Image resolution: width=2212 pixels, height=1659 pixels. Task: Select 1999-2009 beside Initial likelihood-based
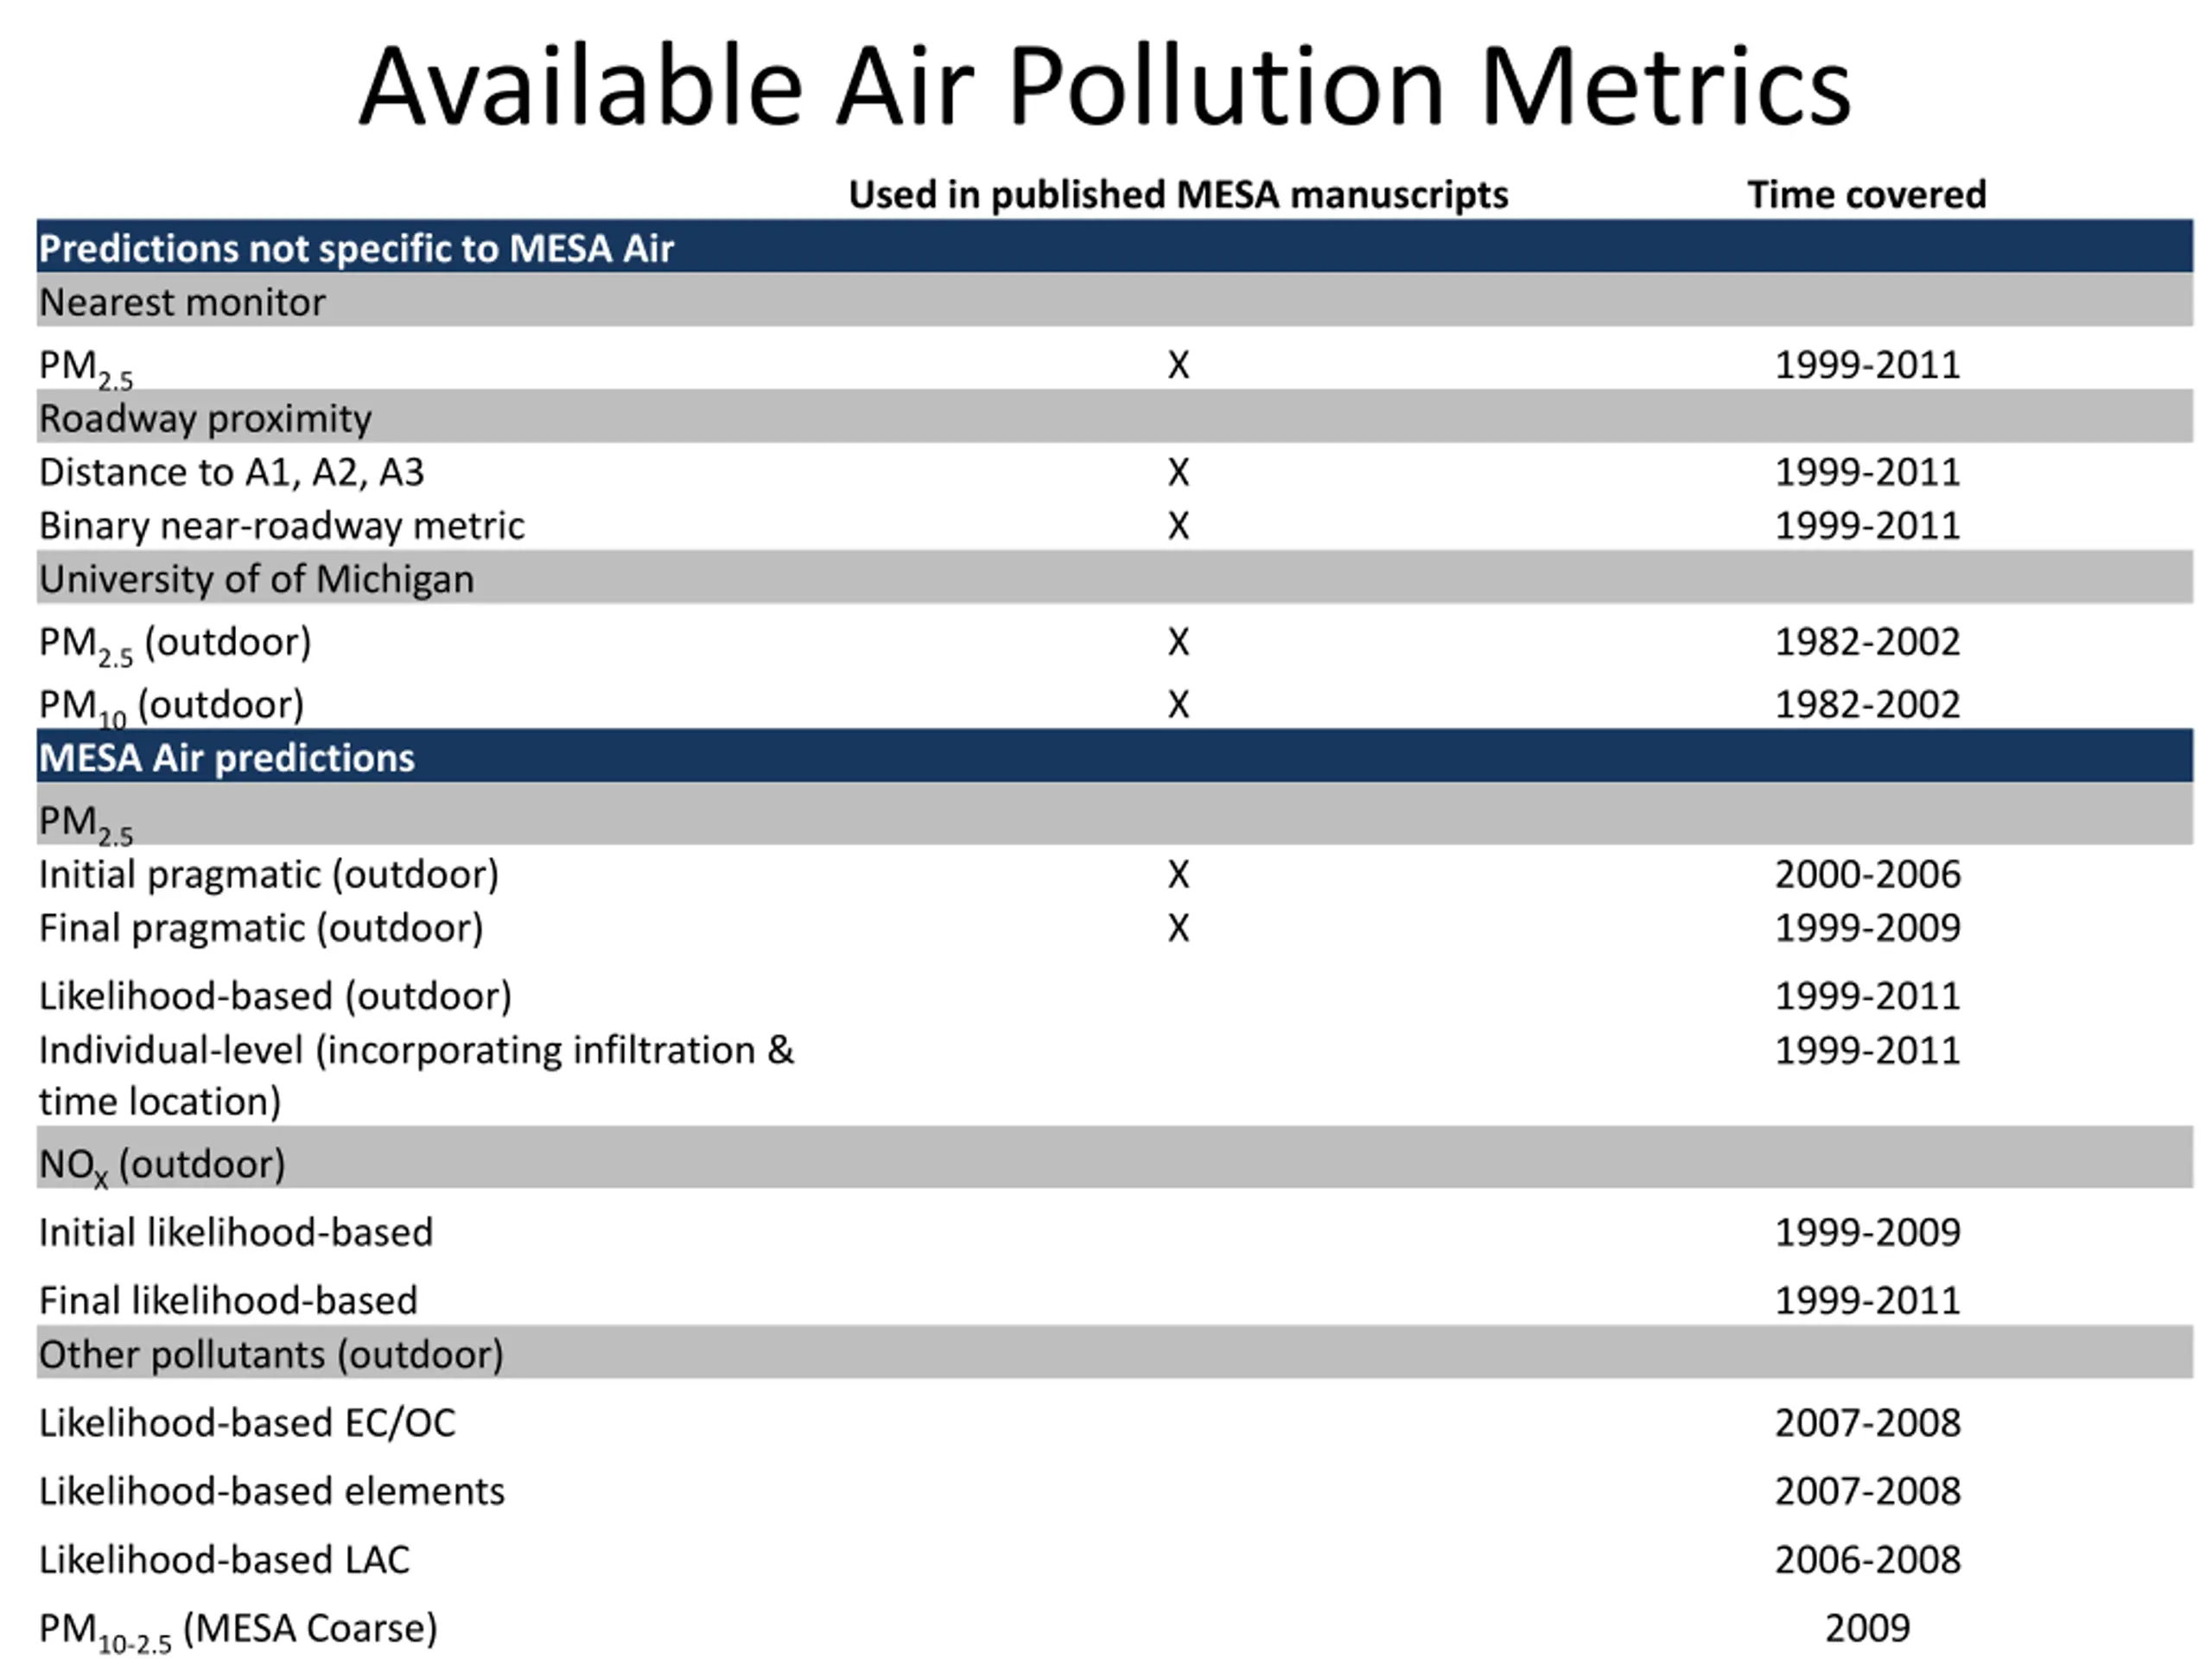(x=1867, y=1233)
